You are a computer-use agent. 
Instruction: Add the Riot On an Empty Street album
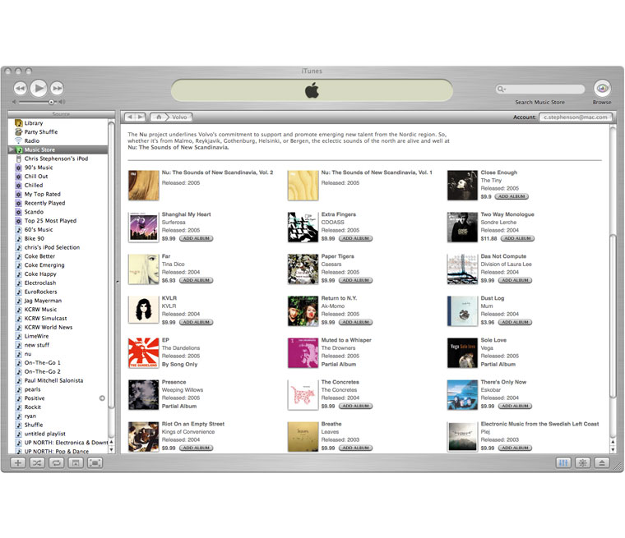[x=196, y=448]
